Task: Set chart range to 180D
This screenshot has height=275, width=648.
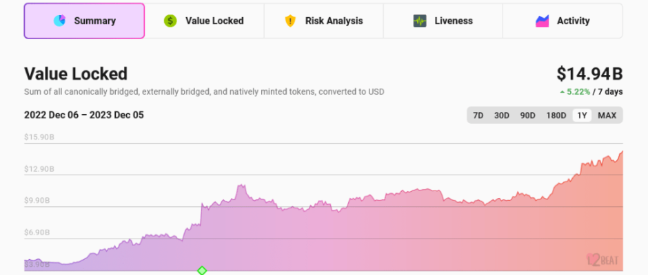Action: (556, 115)
